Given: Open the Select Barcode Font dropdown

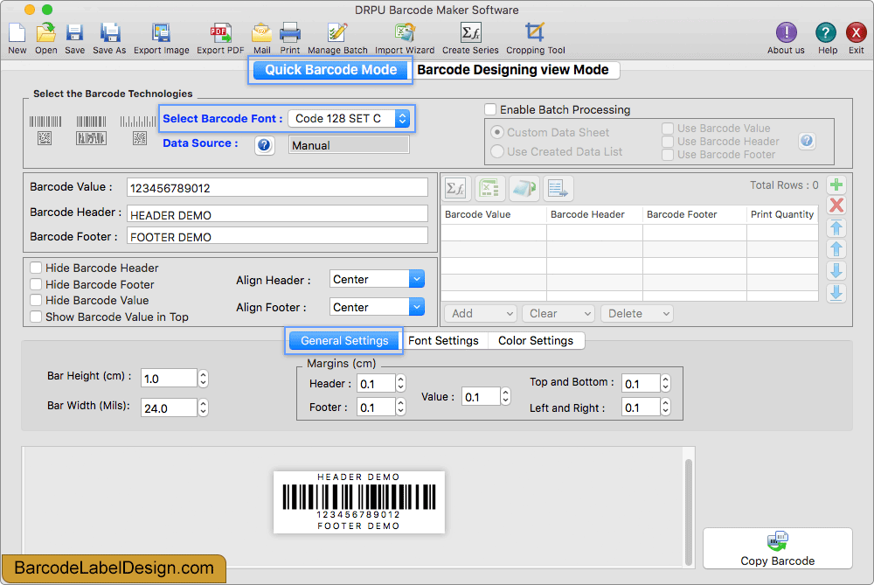Looking at the screenshot, I should point(349,118).
